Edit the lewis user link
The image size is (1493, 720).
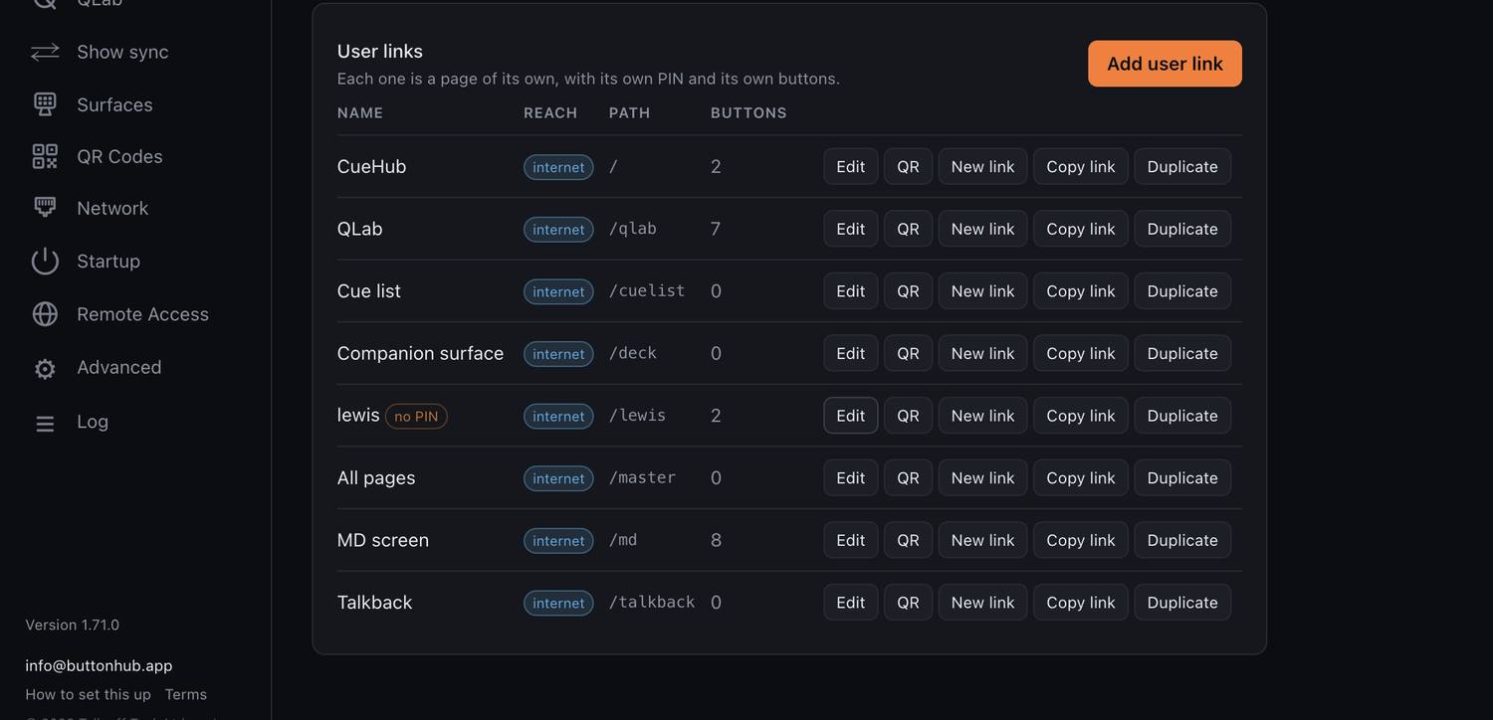[x=851, y=416]
